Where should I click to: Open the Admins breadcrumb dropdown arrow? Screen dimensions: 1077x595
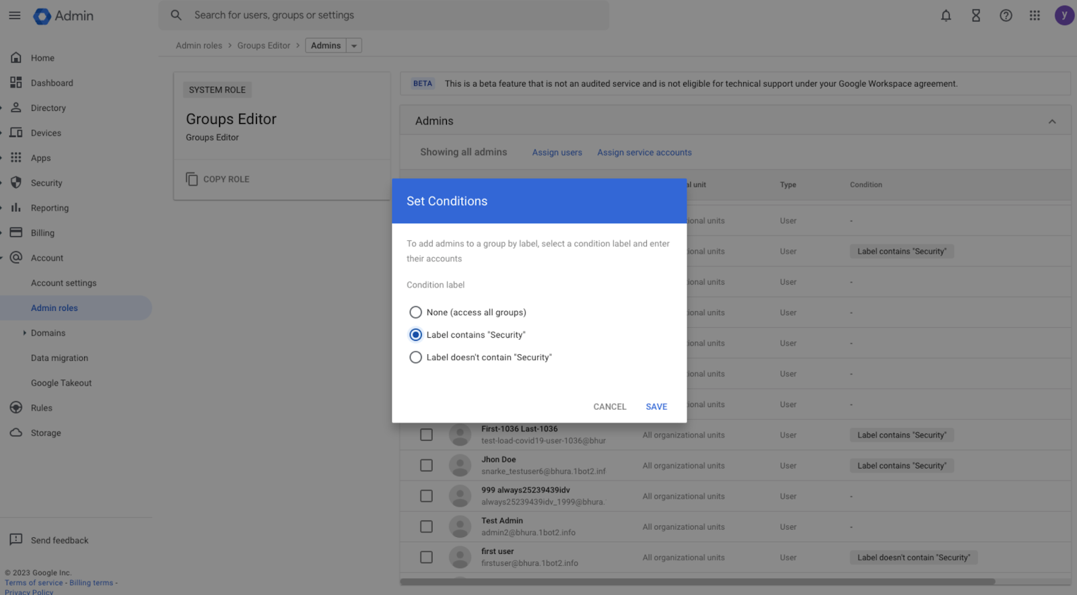click(x=354, y=46)
